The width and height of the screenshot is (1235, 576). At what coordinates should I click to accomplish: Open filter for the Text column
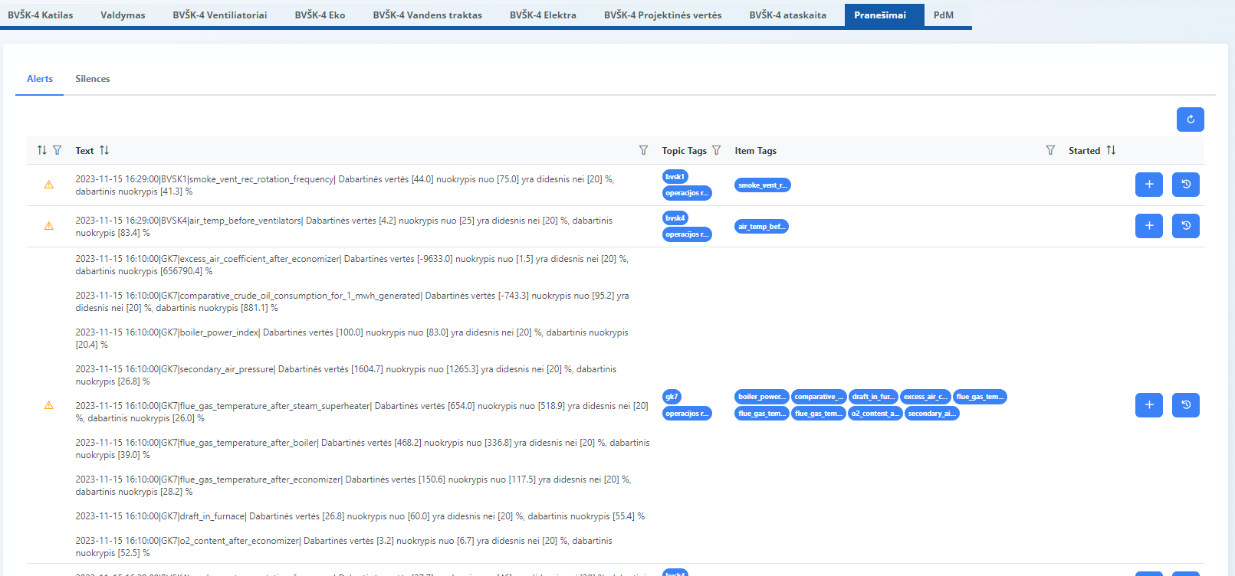pyautogui.click(x=643, y=150)
